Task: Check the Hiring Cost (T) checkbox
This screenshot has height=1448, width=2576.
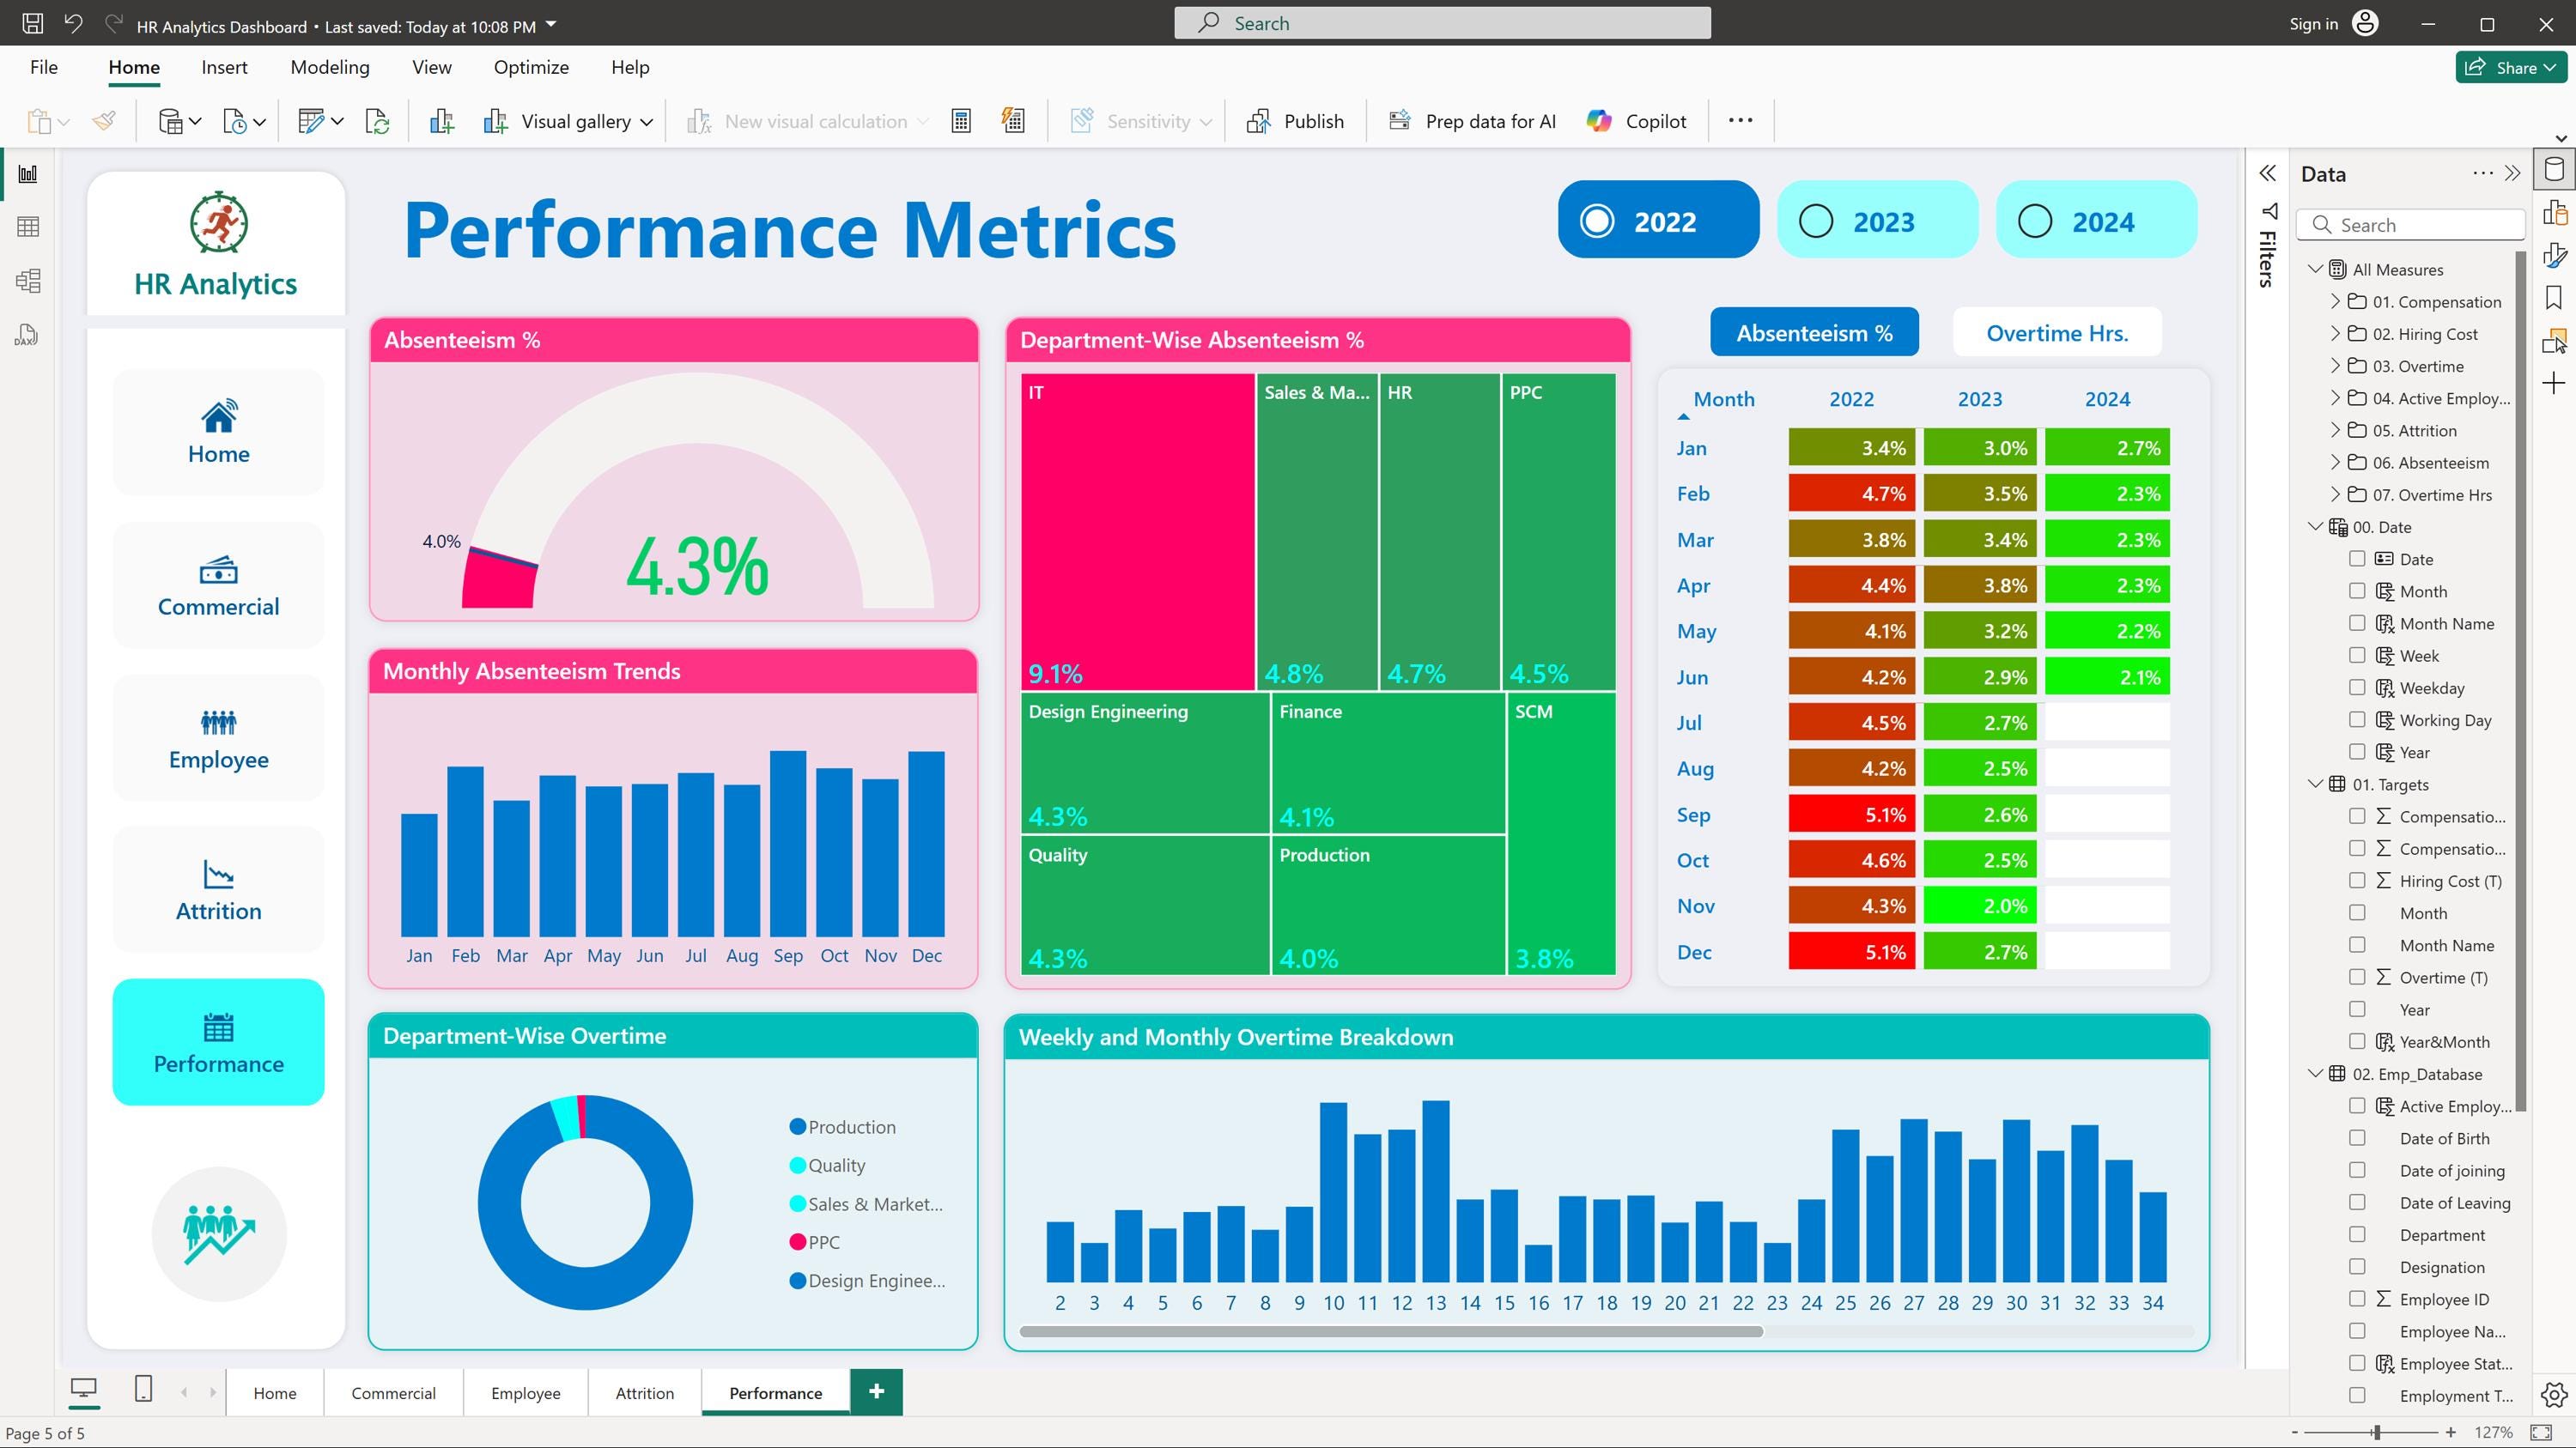Action: pos(2357,881)
